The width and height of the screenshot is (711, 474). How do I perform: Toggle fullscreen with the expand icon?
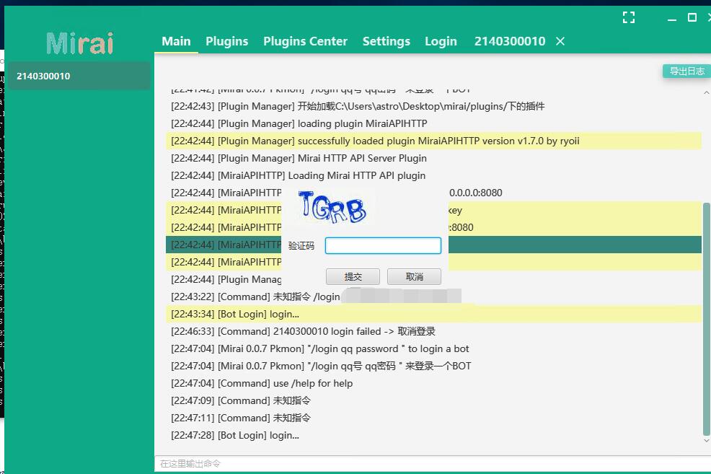[629, 18]
